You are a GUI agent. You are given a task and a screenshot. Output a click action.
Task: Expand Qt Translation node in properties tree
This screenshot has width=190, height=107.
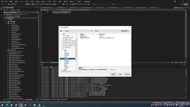click(x=62, y=47)
